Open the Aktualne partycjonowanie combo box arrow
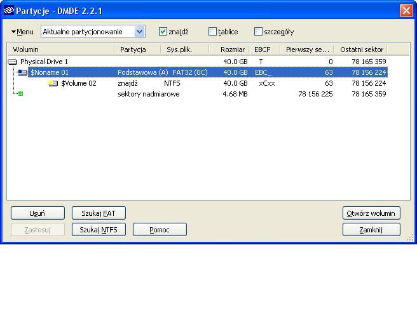Screen dimensions: 417x325 (x=140, y=32)
